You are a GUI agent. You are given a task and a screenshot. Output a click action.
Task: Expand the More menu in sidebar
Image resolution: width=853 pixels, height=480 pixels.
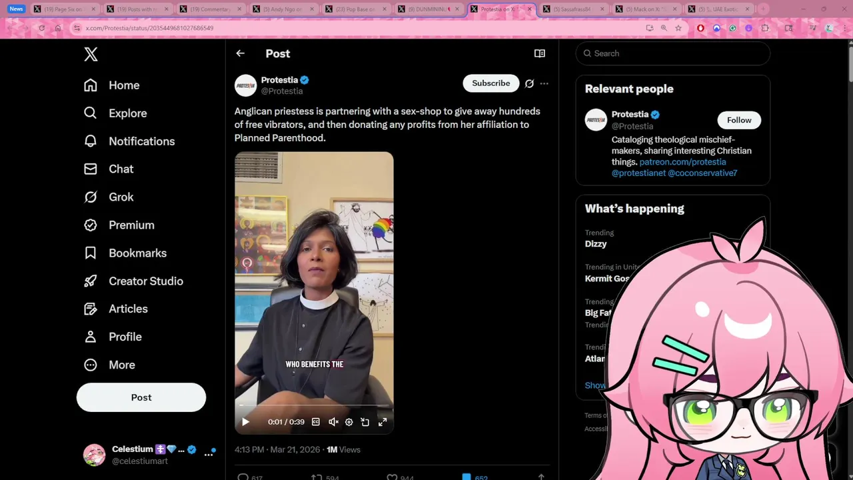click(109, 365)
